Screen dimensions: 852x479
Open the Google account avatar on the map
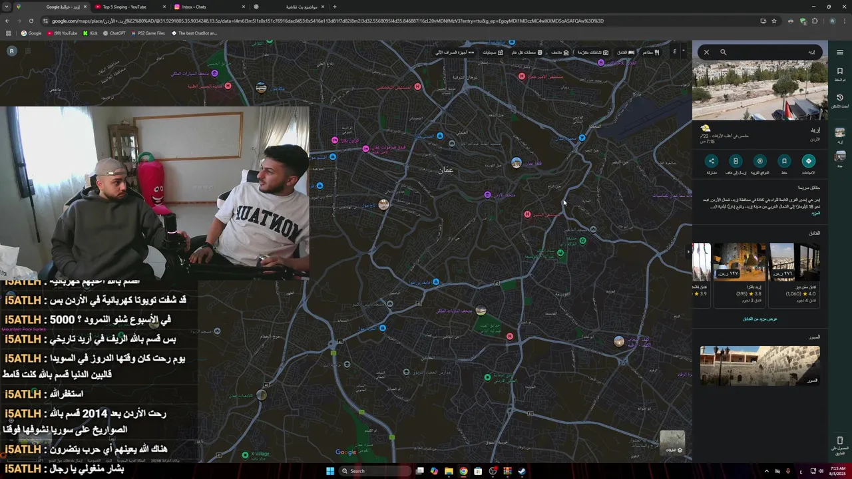(x=11, y=51)
